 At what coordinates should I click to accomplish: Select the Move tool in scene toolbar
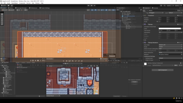[x=2, y=16]
